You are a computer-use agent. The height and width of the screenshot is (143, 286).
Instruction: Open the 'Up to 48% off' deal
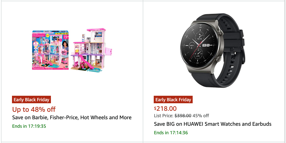pos(34,109)
